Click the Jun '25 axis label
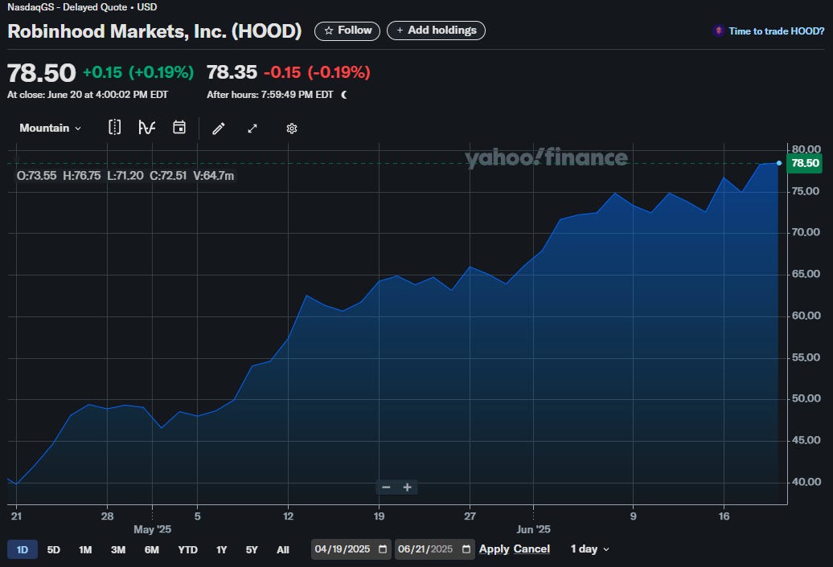The image size is (833, 567). 533,529
